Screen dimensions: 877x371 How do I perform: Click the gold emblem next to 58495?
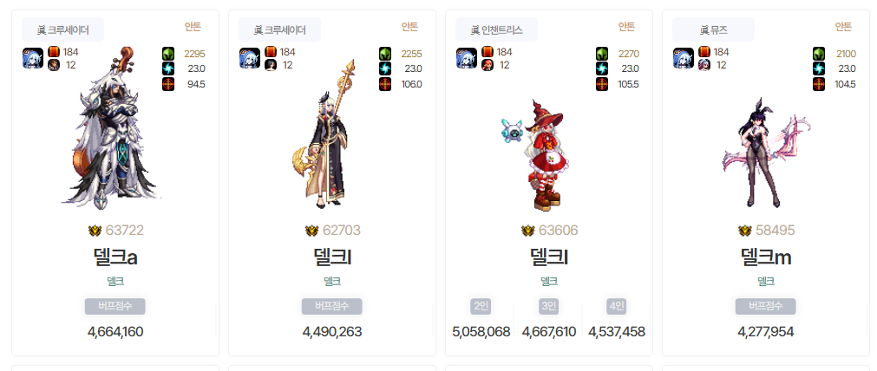[x=745, y=231]
